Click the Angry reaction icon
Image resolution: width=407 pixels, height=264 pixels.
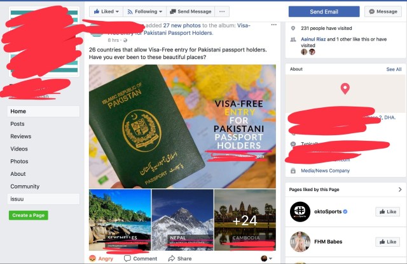[92, 258]
